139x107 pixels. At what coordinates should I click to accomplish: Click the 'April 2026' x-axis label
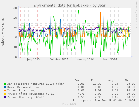pyautogui.click(x=110, y=60)
